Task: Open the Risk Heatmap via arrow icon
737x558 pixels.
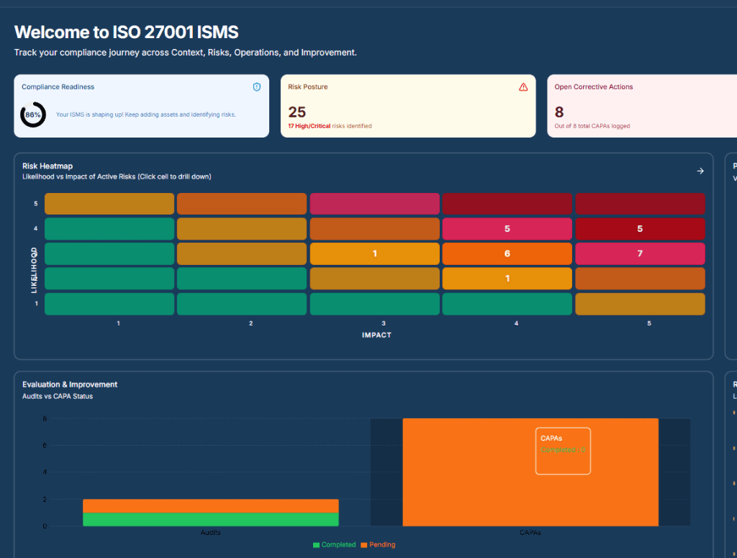Action: [x=700, y=171]
